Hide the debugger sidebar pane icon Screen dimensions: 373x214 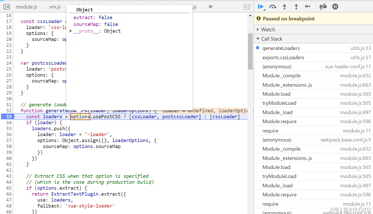(x=247, y=7)
